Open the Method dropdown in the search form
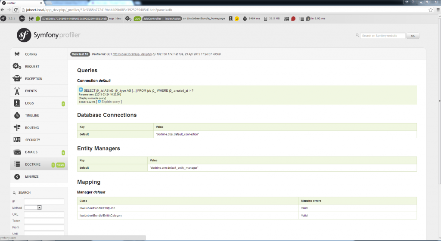 33,207
